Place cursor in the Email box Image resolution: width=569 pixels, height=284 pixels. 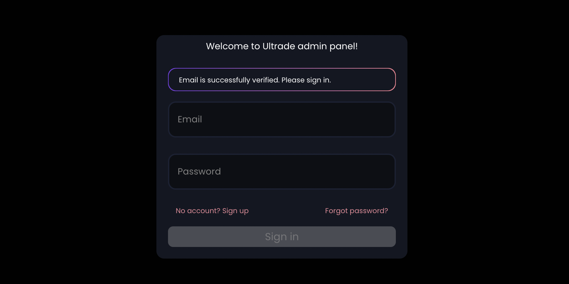click(x=282, y=119)
